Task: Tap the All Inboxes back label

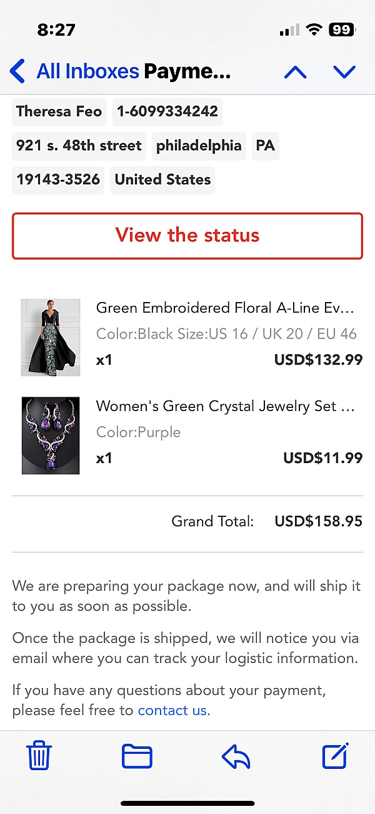Action: point(87,71)
